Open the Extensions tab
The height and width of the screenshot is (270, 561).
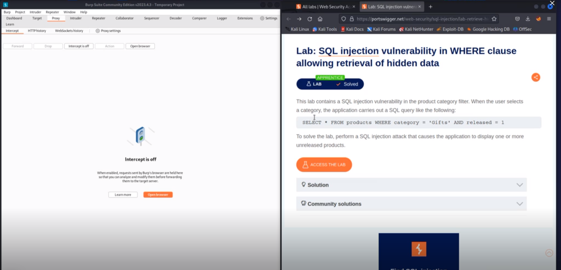coord(245,18)
